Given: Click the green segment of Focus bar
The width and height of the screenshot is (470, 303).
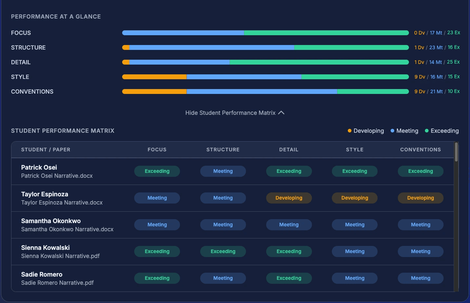Looking at the screenshot, I should (326, 33).
